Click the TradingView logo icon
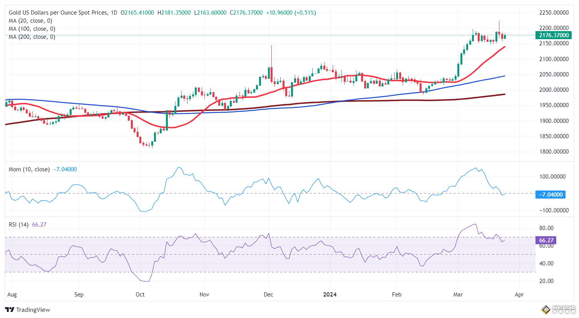This screenshot has width=579, height=318. tap(10, 310)
